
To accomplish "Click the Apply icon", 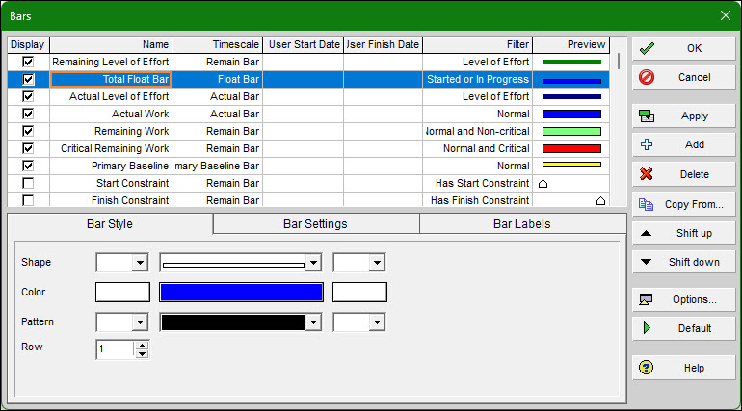I will click(x=647, y=116).
